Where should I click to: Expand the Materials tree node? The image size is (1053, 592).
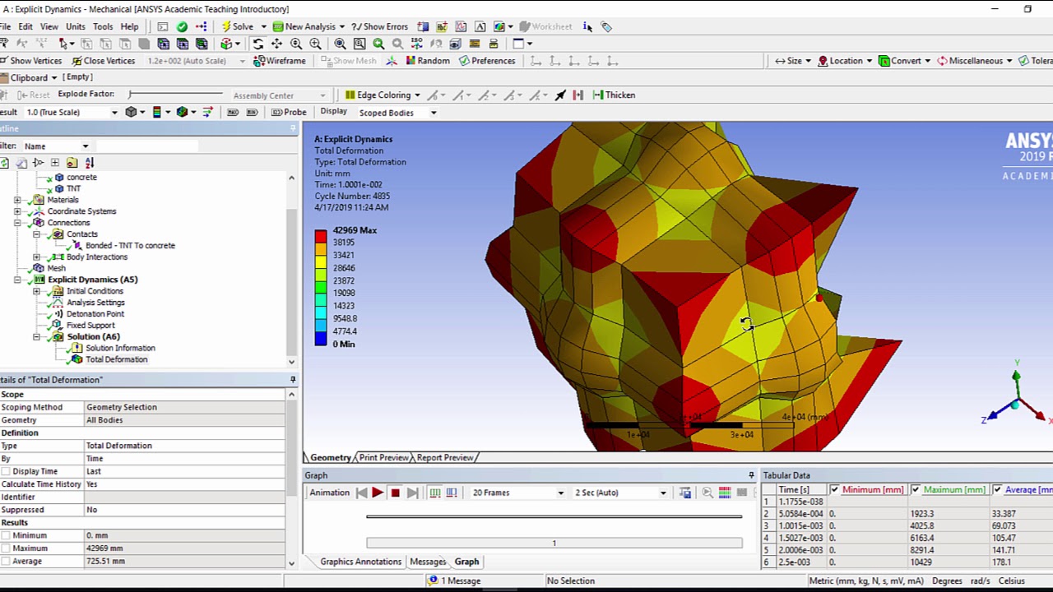click(17, 200)
